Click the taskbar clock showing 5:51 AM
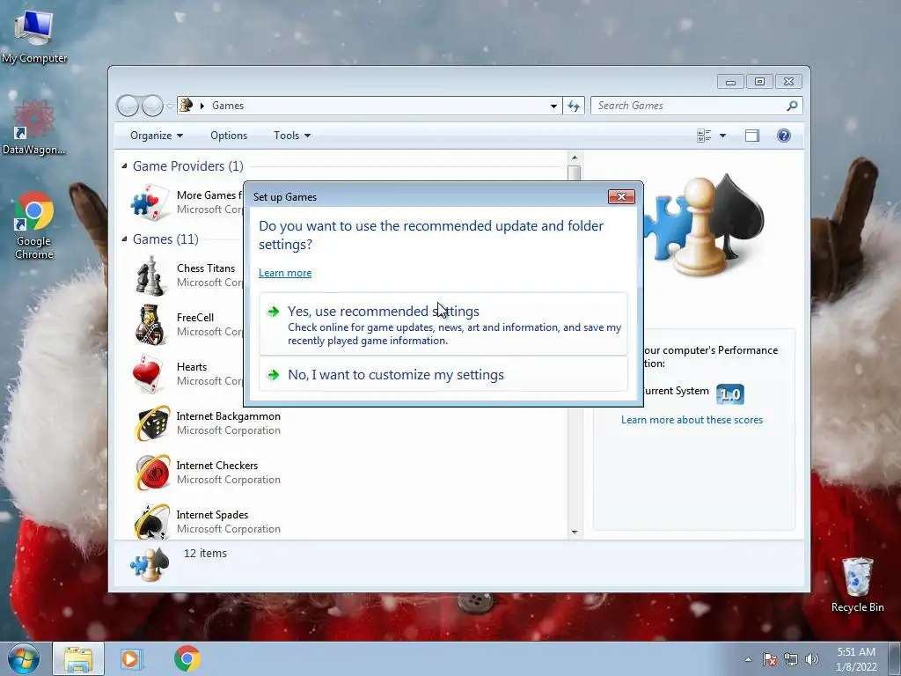Screen dimensions: 901x676 856,659
